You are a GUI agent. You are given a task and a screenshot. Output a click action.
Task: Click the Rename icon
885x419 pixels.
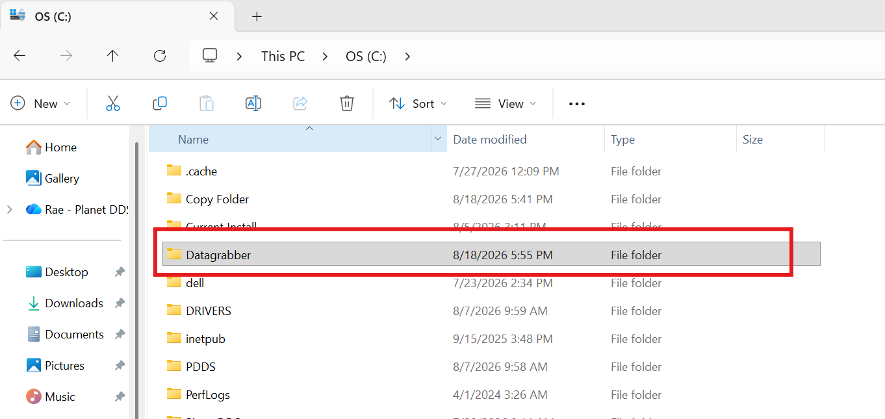pyautogui.click(x=253, y=103)
